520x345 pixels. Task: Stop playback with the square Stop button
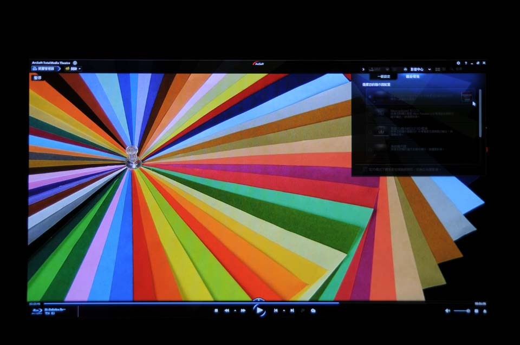point(216,310)
